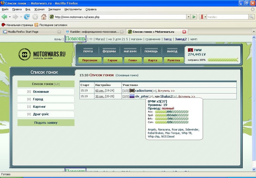Click the green Go button beside address bar

click(x=194, y=17)
